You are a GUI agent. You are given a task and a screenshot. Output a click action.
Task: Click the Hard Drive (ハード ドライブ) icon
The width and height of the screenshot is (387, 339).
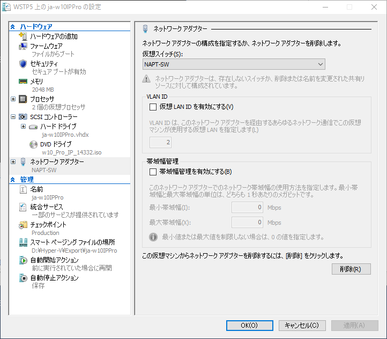33,127
